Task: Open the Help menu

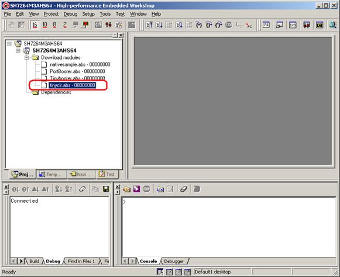Action: tap(156, 14)
